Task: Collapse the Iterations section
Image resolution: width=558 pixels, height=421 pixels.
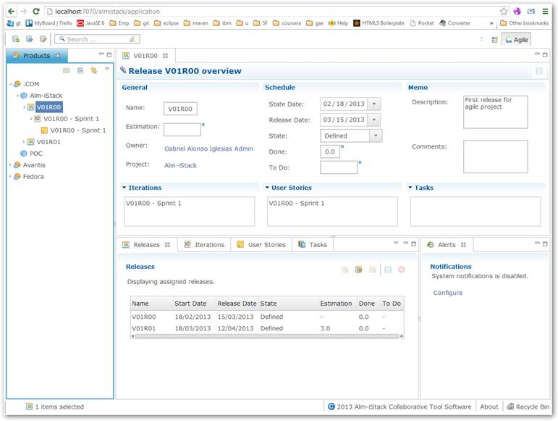Action: (x=124, y=188)
